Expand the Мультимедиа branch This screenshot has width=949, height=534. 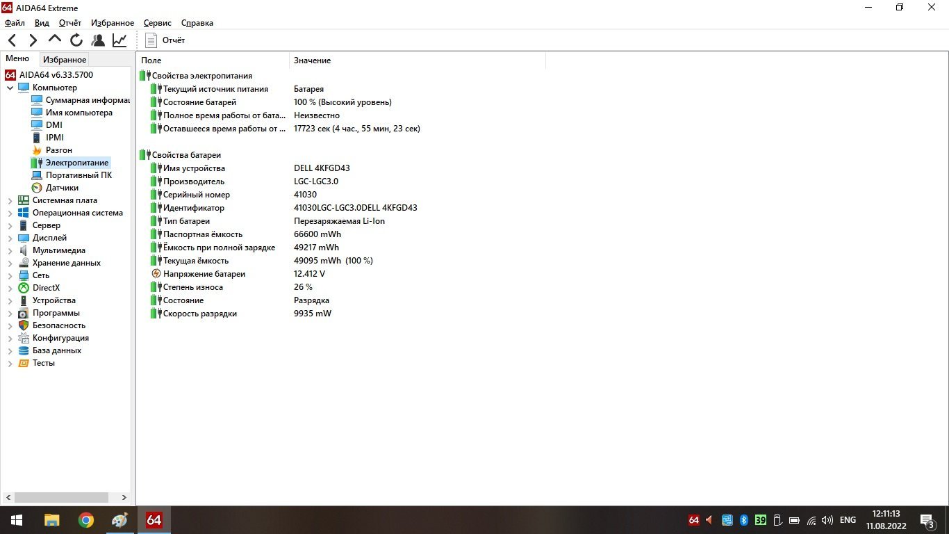(x=10, y=250)
